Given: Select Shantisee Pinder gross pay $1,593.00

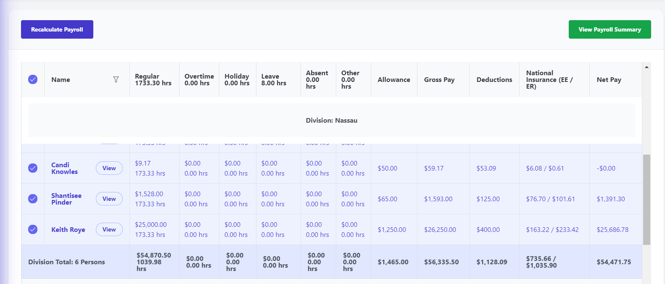Looking at the screenshot, I should coord(438,199).
